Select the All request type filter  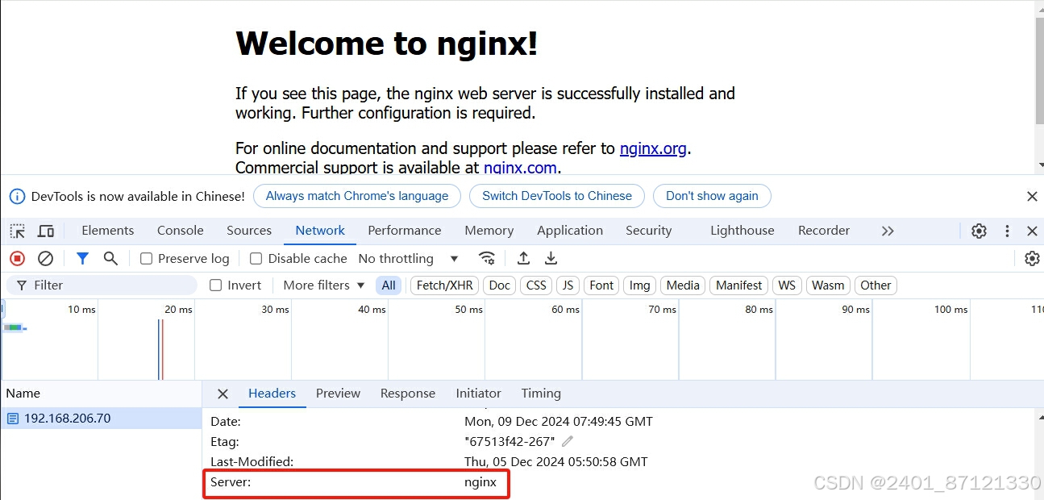click(x=389, y=285)
